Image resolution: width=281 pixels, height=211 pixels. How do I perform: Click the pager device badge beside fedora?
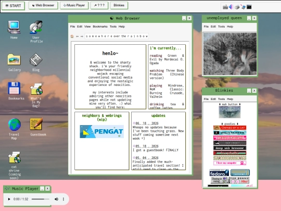[x=240, y=173]
